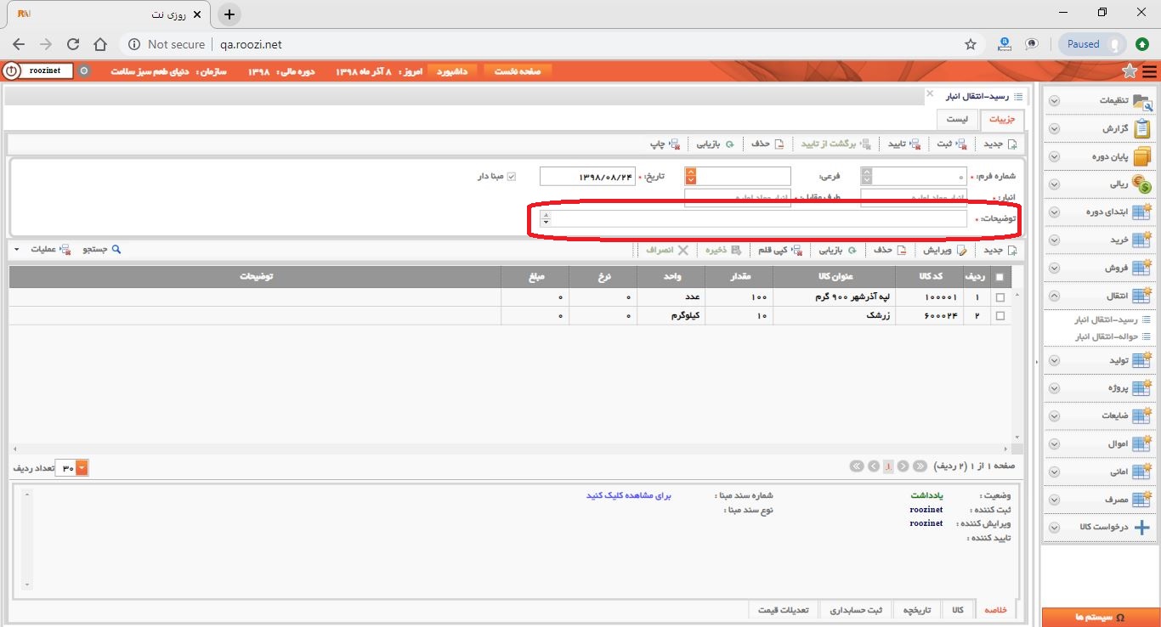Click the برای مشاهده کلیک کنید link
This screenshot has height=627, width=1161.
pyautogui.click(x=629, y=495)
